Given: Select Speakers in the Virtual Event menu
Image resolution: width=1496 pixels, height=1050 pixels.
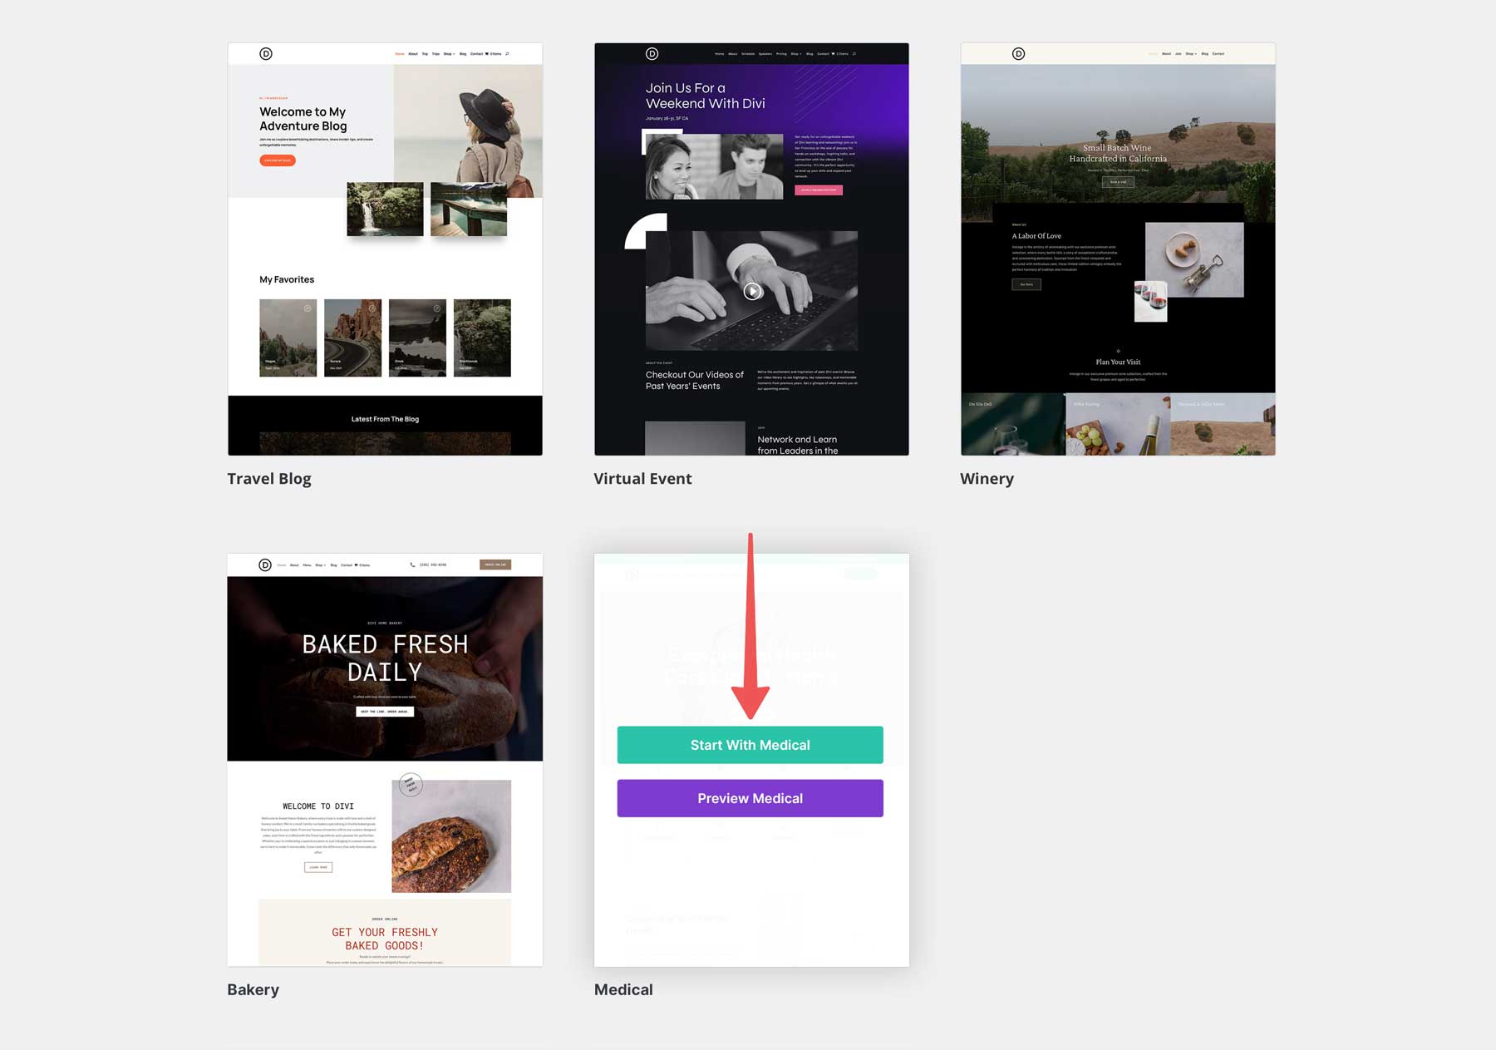Looking at the screenshot, I should (x=765, y=53).
